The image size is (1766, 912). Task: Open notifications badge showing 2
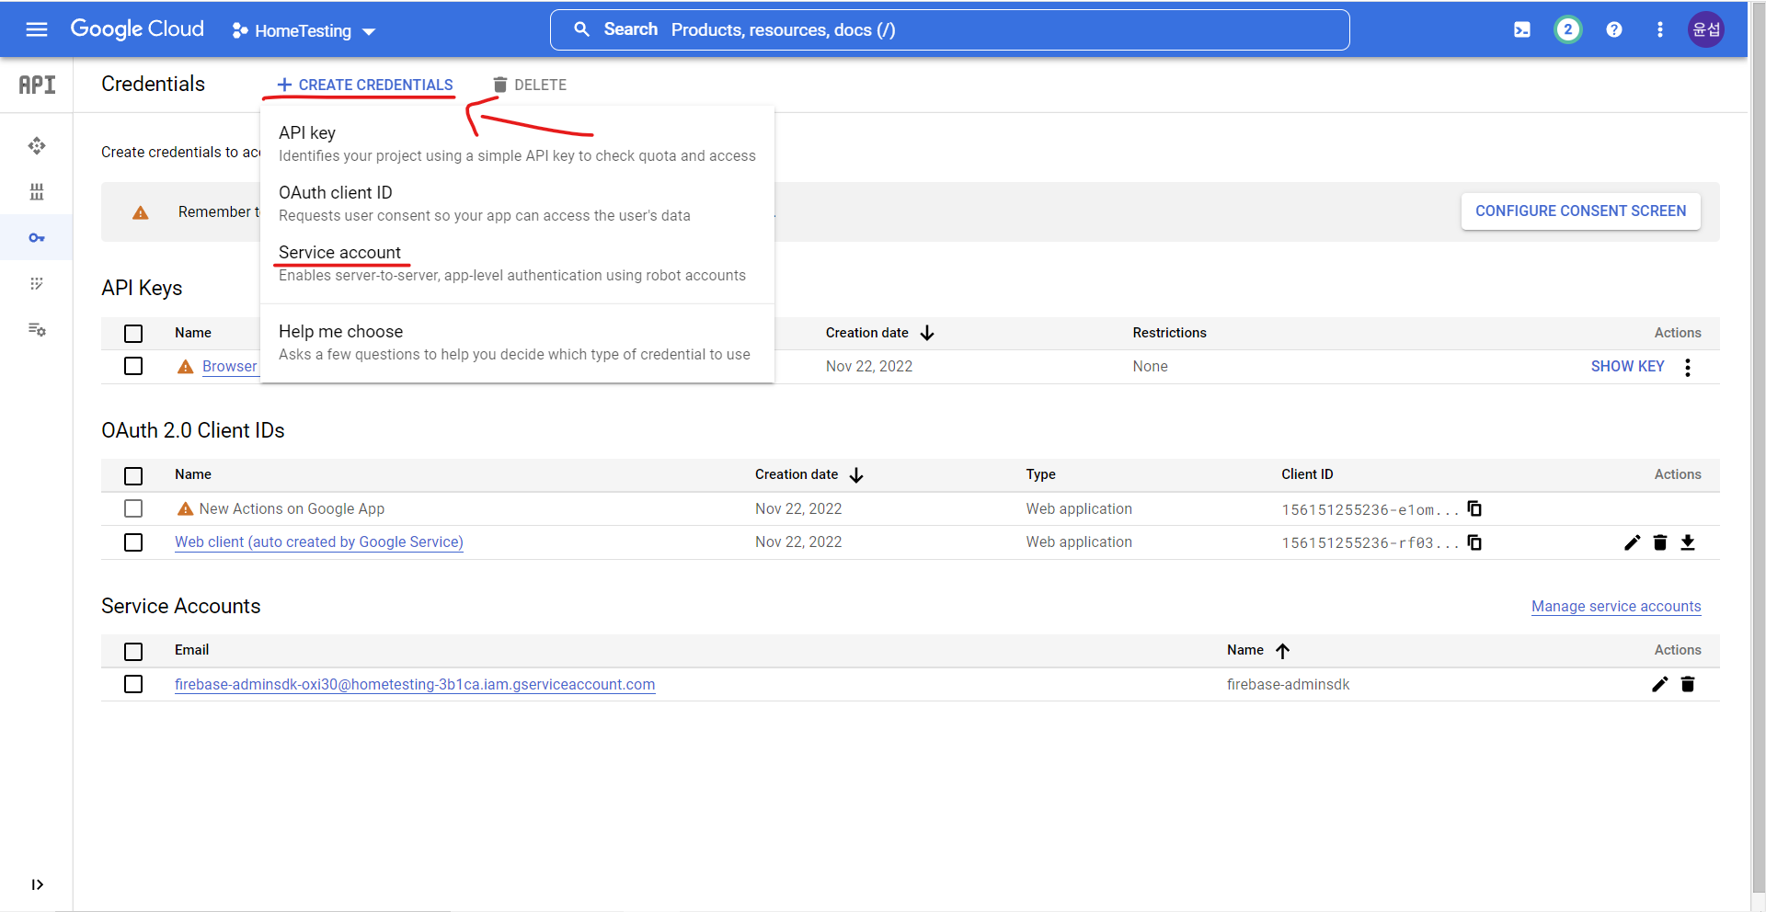pos(1568,29)
